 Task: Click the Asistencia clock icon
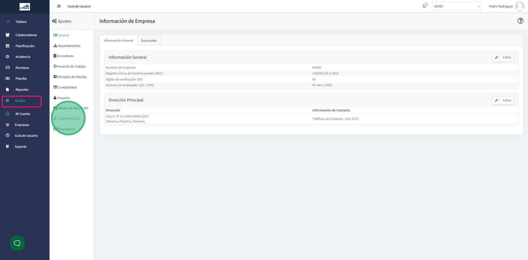(x=8, y=57)
